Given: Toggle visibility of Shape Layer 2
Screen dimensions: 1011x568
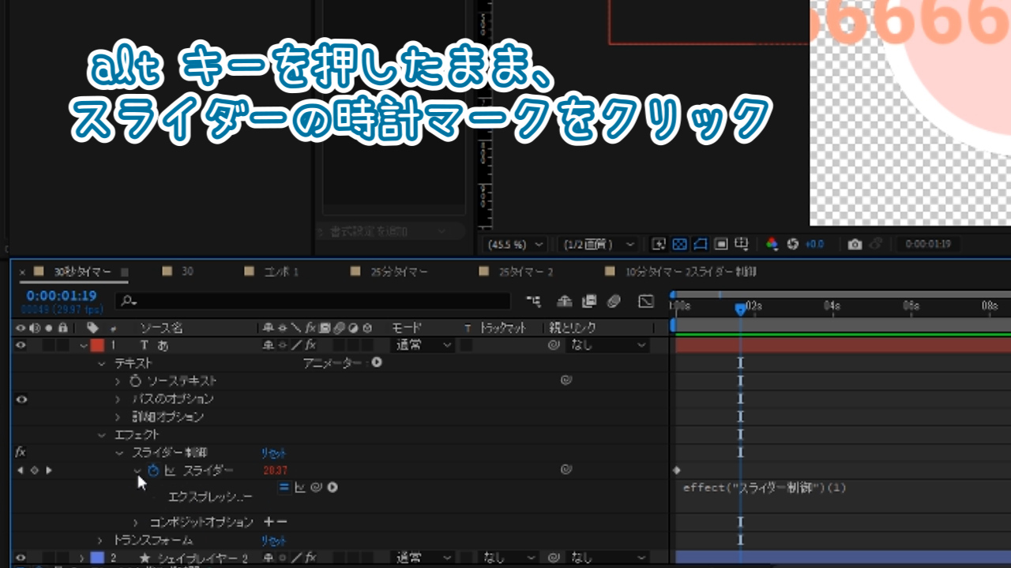Looking at the screenshot, I should [x=21, y=558].
